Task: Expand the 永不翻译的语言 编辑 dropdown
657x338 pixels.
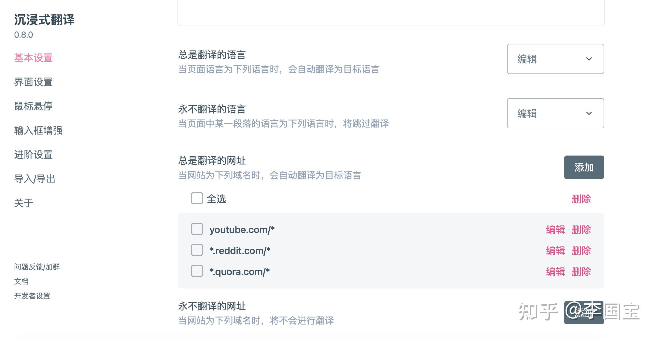Action: click(x=555, y=113)
